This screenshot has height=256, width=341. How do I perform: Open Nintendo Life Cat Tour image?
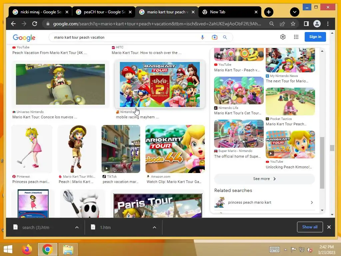pos(239,90)
